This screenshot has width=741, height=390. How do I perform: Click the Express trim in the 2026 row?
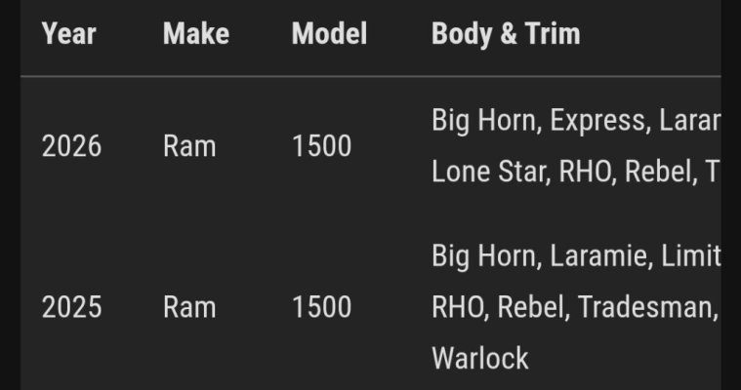tap(597, 121)
